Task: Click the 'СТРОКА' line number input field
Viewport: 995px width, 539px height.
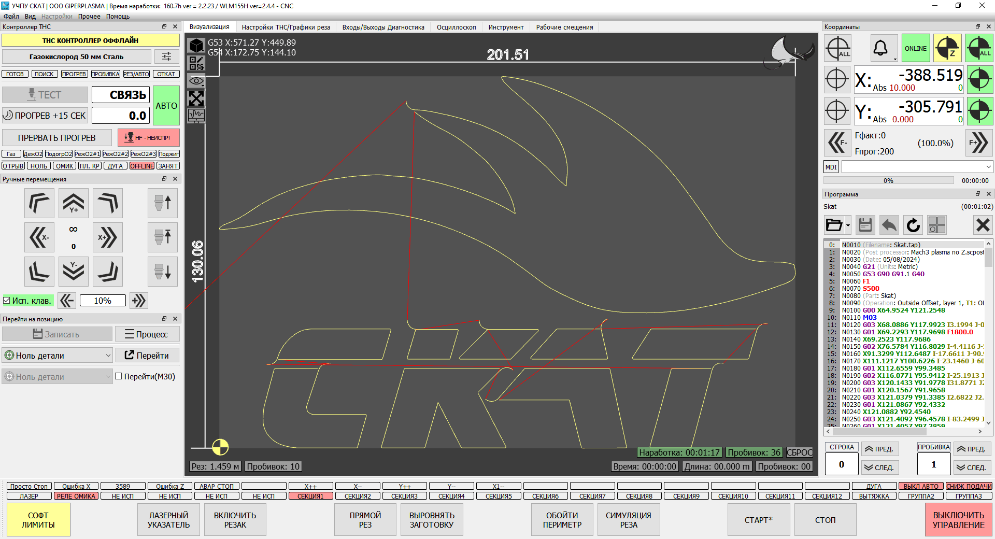Action: tap(841, 464)
